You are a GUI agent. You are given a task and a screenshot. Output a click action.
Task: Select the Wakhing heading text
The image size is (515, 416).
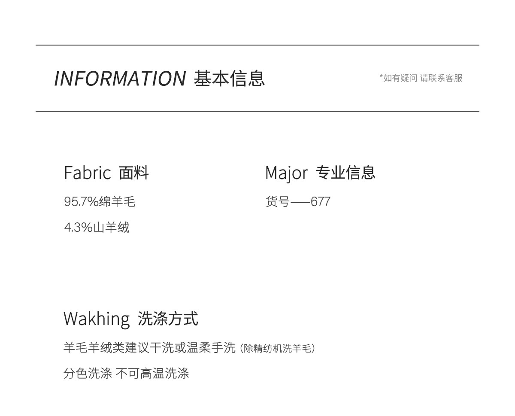tap(97, 319)
